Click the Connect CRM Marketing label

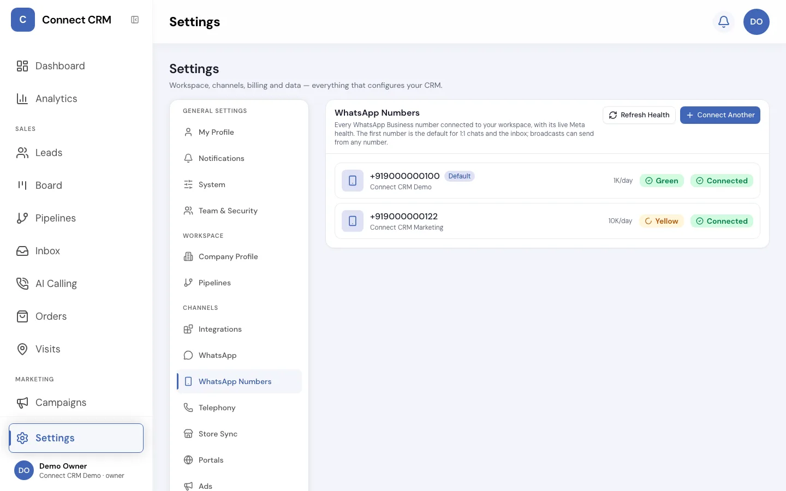click(x=407, y=227)
